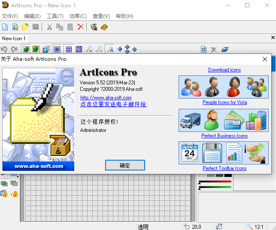Open the 效果(C) menu

click(78, 16)
